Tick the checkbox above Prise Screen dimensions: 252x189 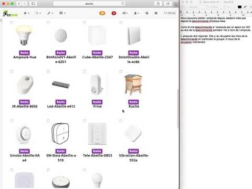(85, 71)
